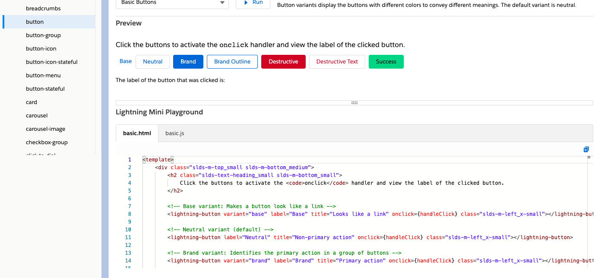Click the Run button

coord(253,3)
